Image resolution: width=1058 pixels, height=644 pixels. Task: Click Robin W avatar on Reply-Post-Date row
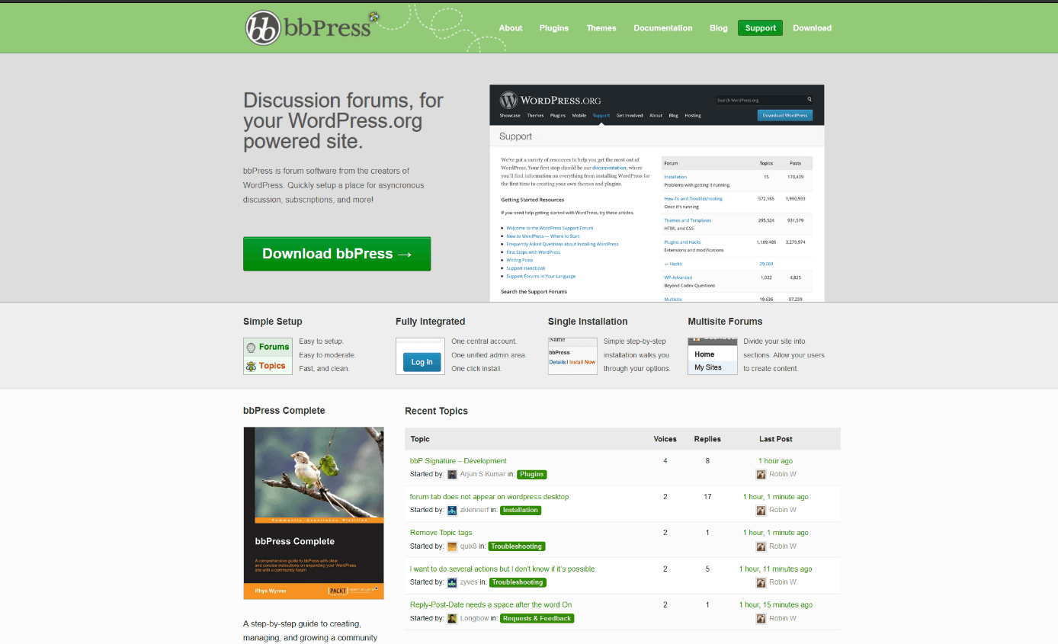[761, 618]
